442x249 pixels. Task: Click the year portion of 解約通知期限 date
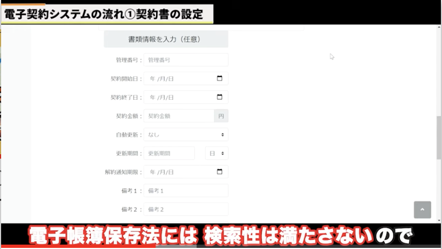tap(152, 172)
